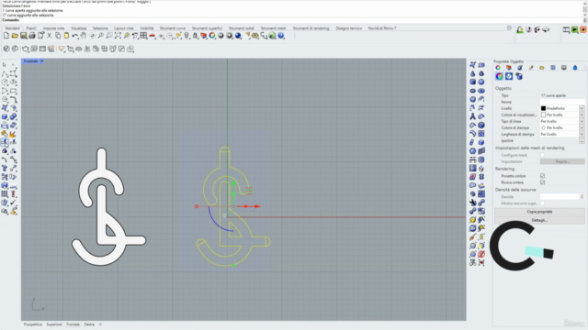The width and height of the screenshot is (588, 330).
Task: Click the sphere icon in right toolbar
Action: (481, 82)
